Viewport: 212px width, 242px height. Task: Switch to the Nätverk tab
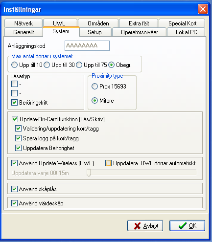(24, 23)
